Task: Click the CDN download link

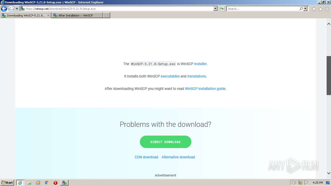Action: (146, 157)
